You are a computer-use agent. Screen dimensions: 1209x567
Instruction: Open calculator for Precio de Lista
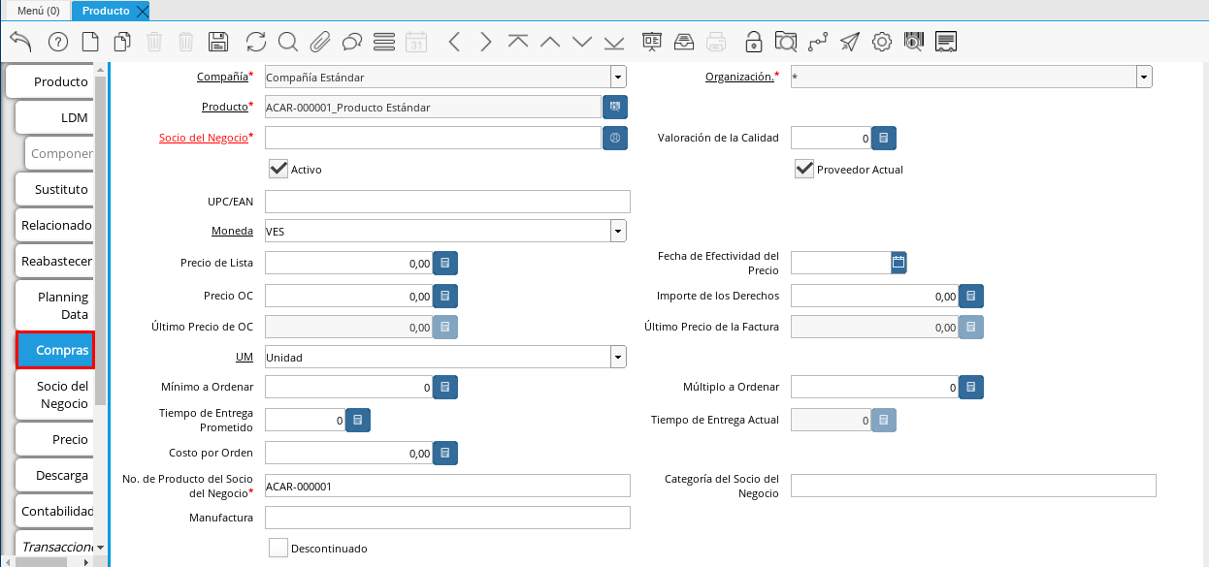tap(444, 263)
